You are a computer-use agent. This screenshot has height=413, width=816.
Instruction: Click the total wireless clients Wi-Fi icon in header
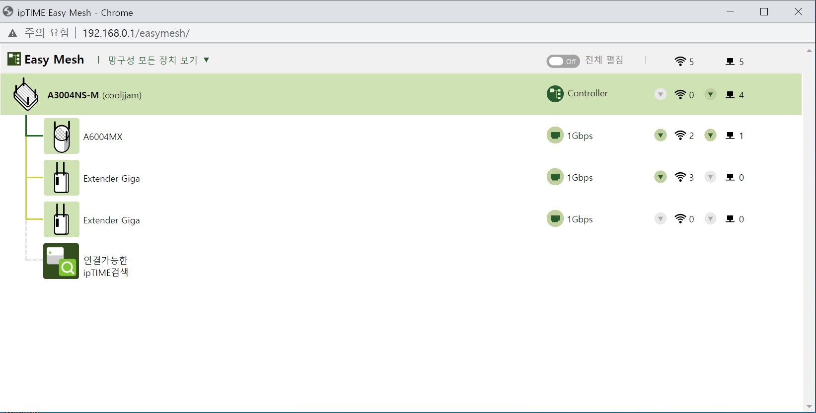pos(680,62)
